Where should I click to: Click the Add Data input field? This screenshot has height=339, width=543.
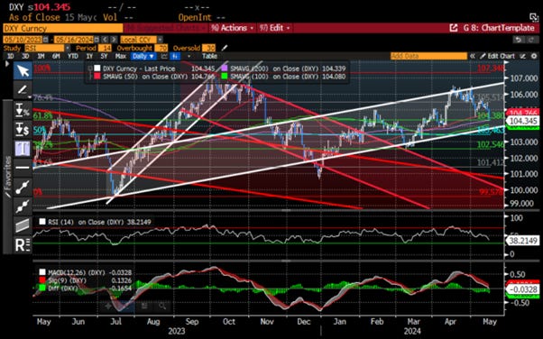[x=428, y=56]
